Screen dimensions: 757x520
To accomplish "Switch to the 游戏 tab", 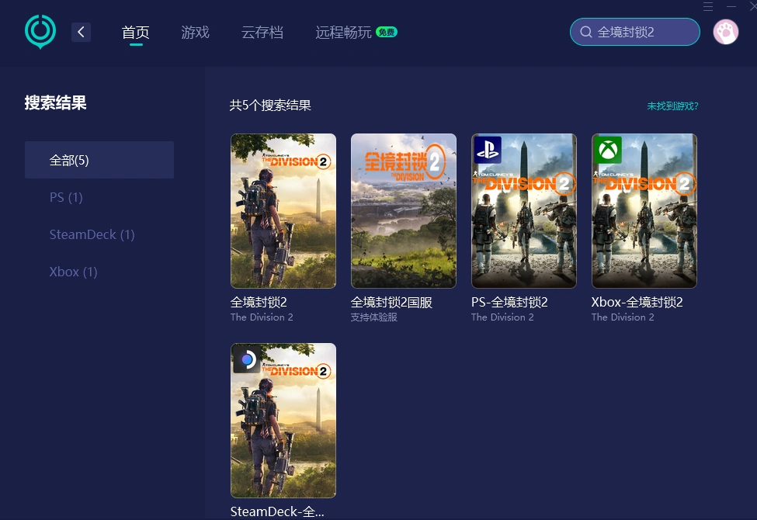I will tap(195, 33).
